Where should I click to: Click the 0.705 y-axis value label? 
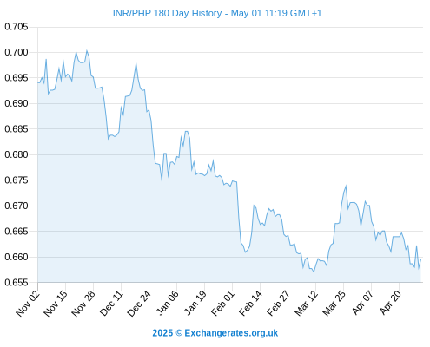(17, 27)
